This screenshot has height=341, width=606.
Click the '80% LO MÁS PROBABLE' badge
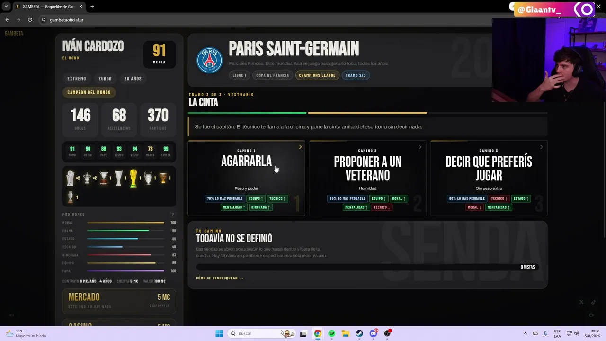coord(348,199)
